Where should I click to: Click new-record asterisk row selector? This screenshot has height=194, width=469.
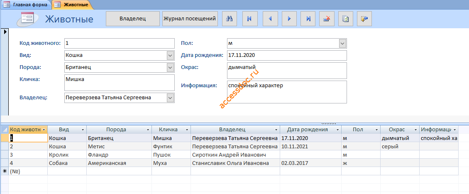(5, 171)
